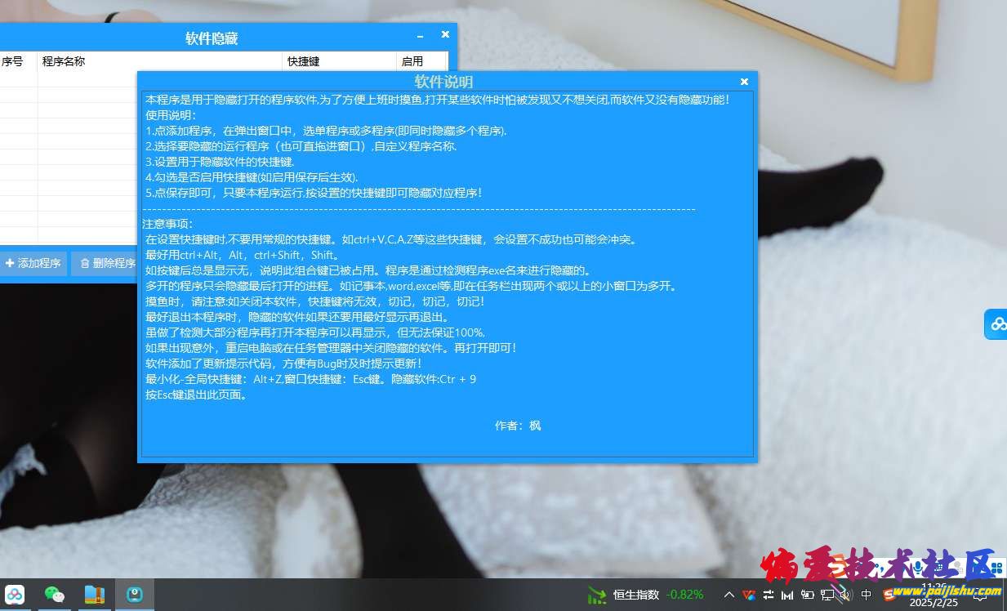Open the network status tray icon
This screenshot has height=611, width=1007.
pyautogui.click(x=827, y=595)
